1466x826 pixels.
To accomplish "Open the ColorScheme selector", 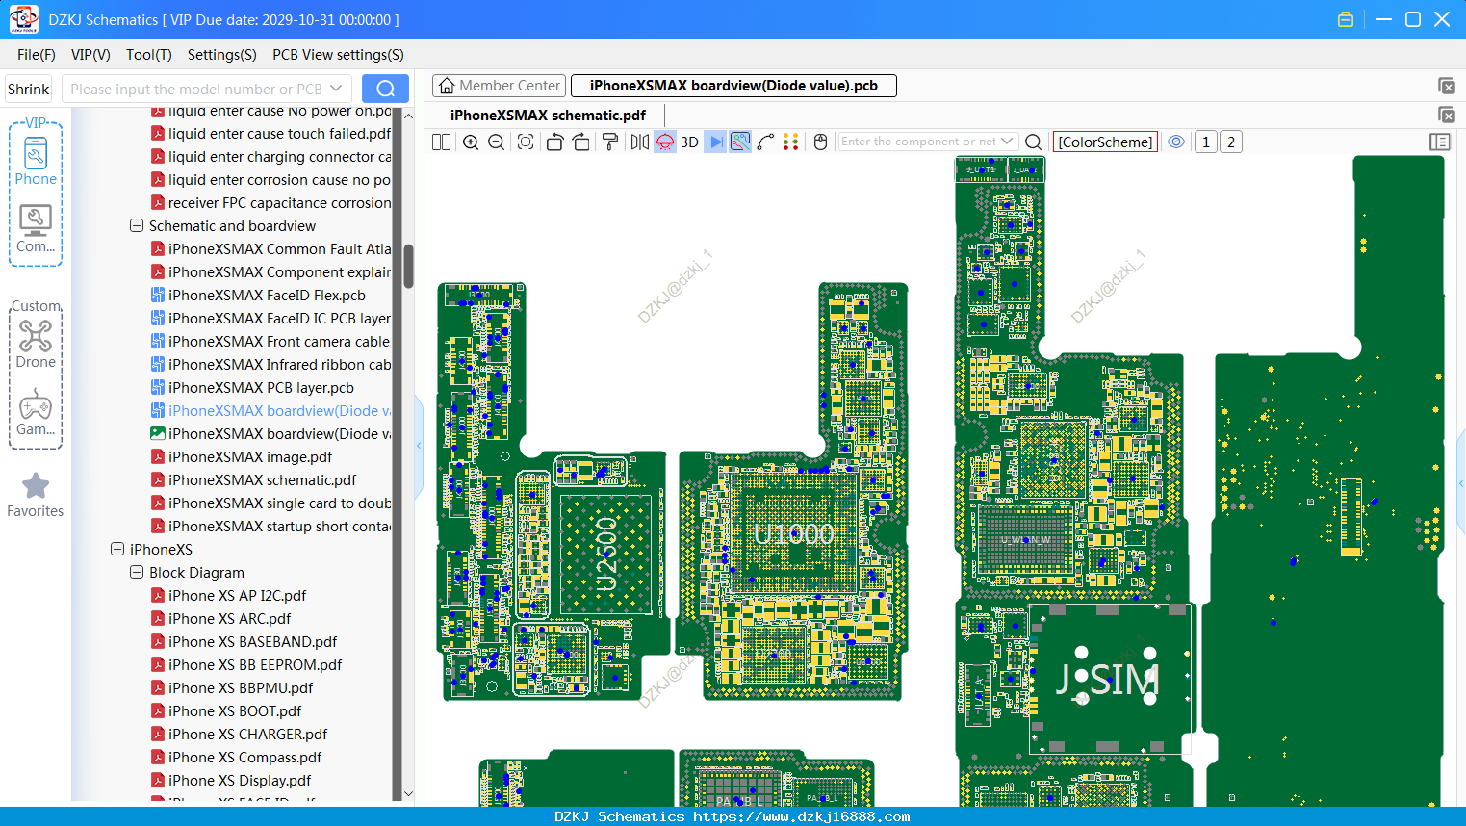I will coord(1105,142).
